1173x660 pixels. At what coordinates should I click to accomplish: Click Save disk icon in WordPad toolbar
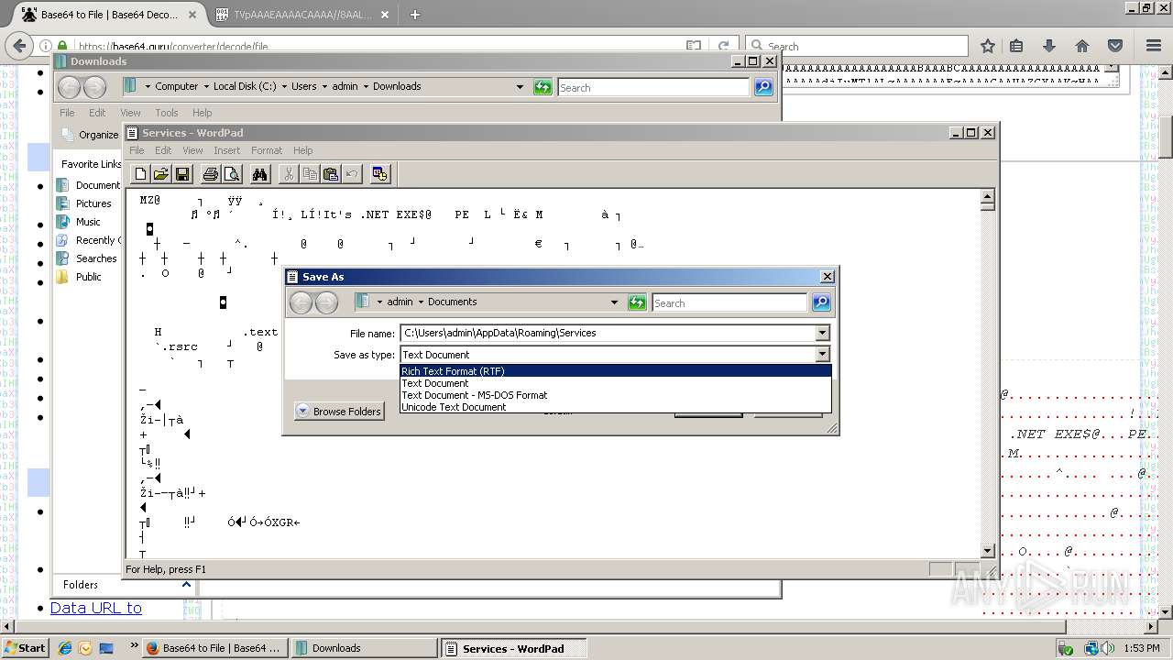coord(182,174)
